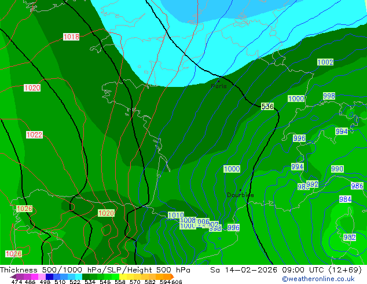Click the Dourbies location dot marker
Viewport: 367px width, 284px height.
click(240, 190)
